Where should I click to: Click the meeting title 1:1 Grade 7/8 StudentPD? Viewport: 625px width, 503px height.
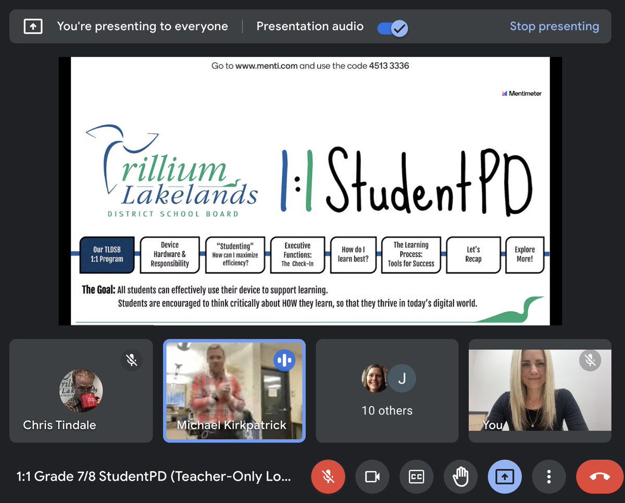point(154,476)
